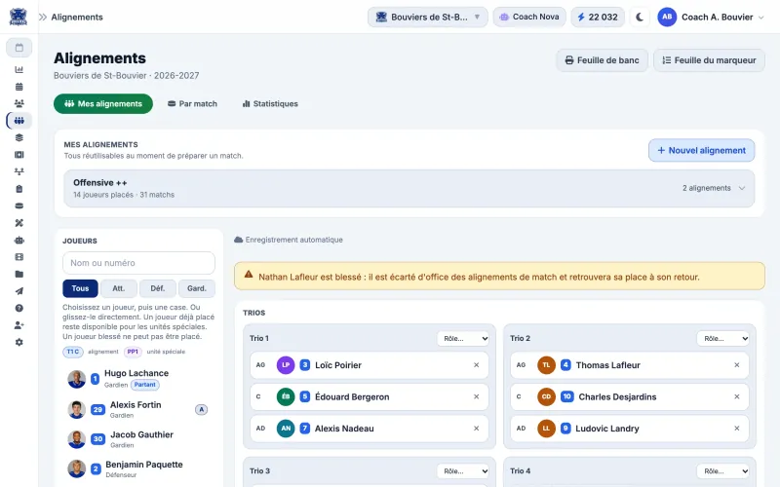Remove Ludovic Landry from Trio 2
The height and width of the screenshot is (487, 780).
tap(737, 429)
